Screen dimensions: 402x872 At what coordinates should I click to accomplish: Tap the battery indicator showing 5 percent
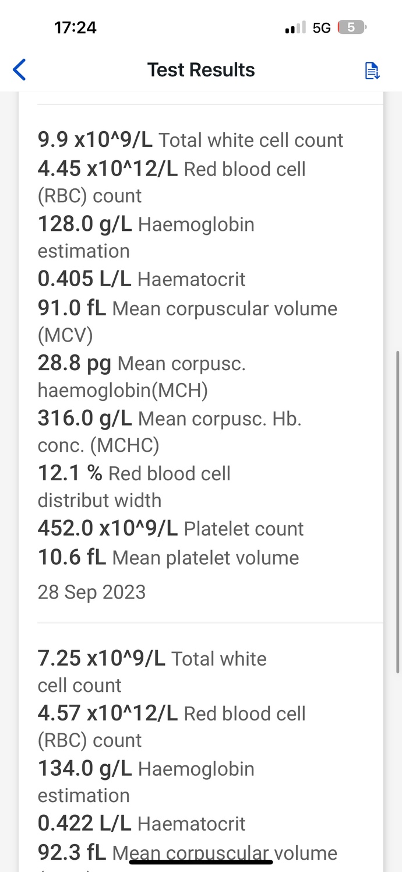350,27
